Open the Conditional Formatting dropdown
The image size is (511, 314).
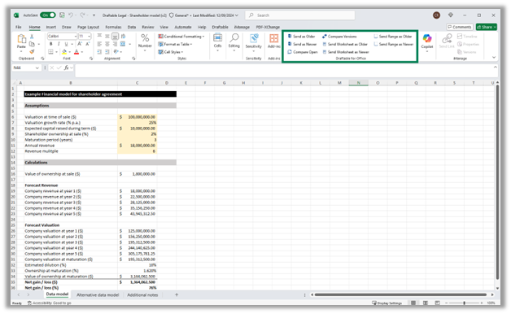coord(181,36)
